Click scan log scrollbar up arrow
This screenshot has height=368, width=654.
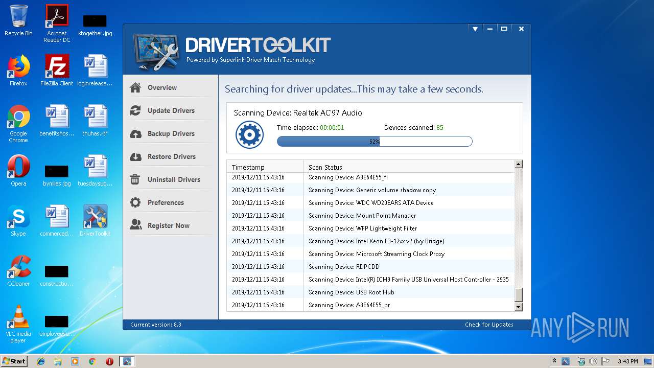pos(519,164)
